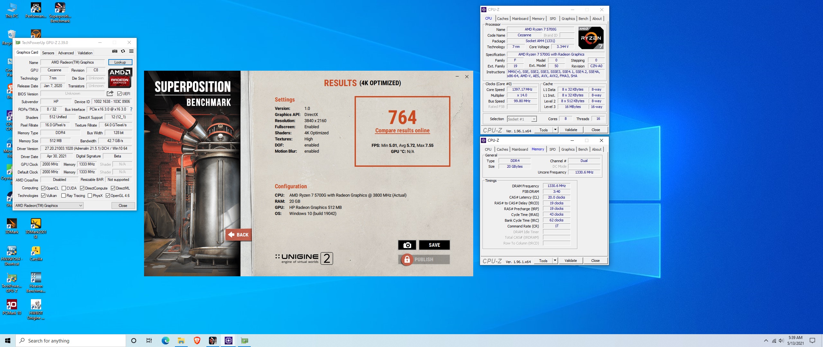
Task: Open Heaven Benchmark desktop icon
Action: [36, 282]
